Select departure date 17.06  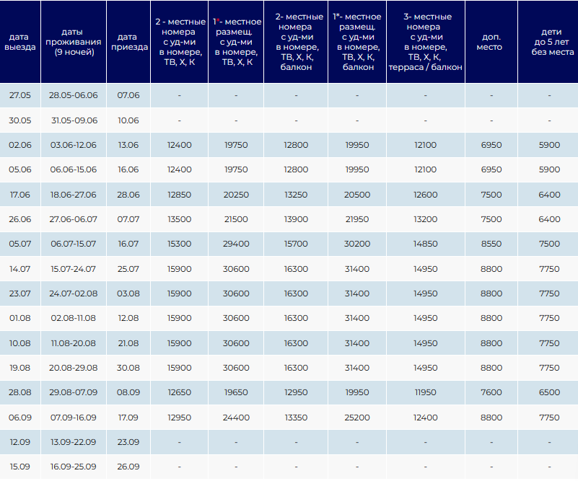20,195
